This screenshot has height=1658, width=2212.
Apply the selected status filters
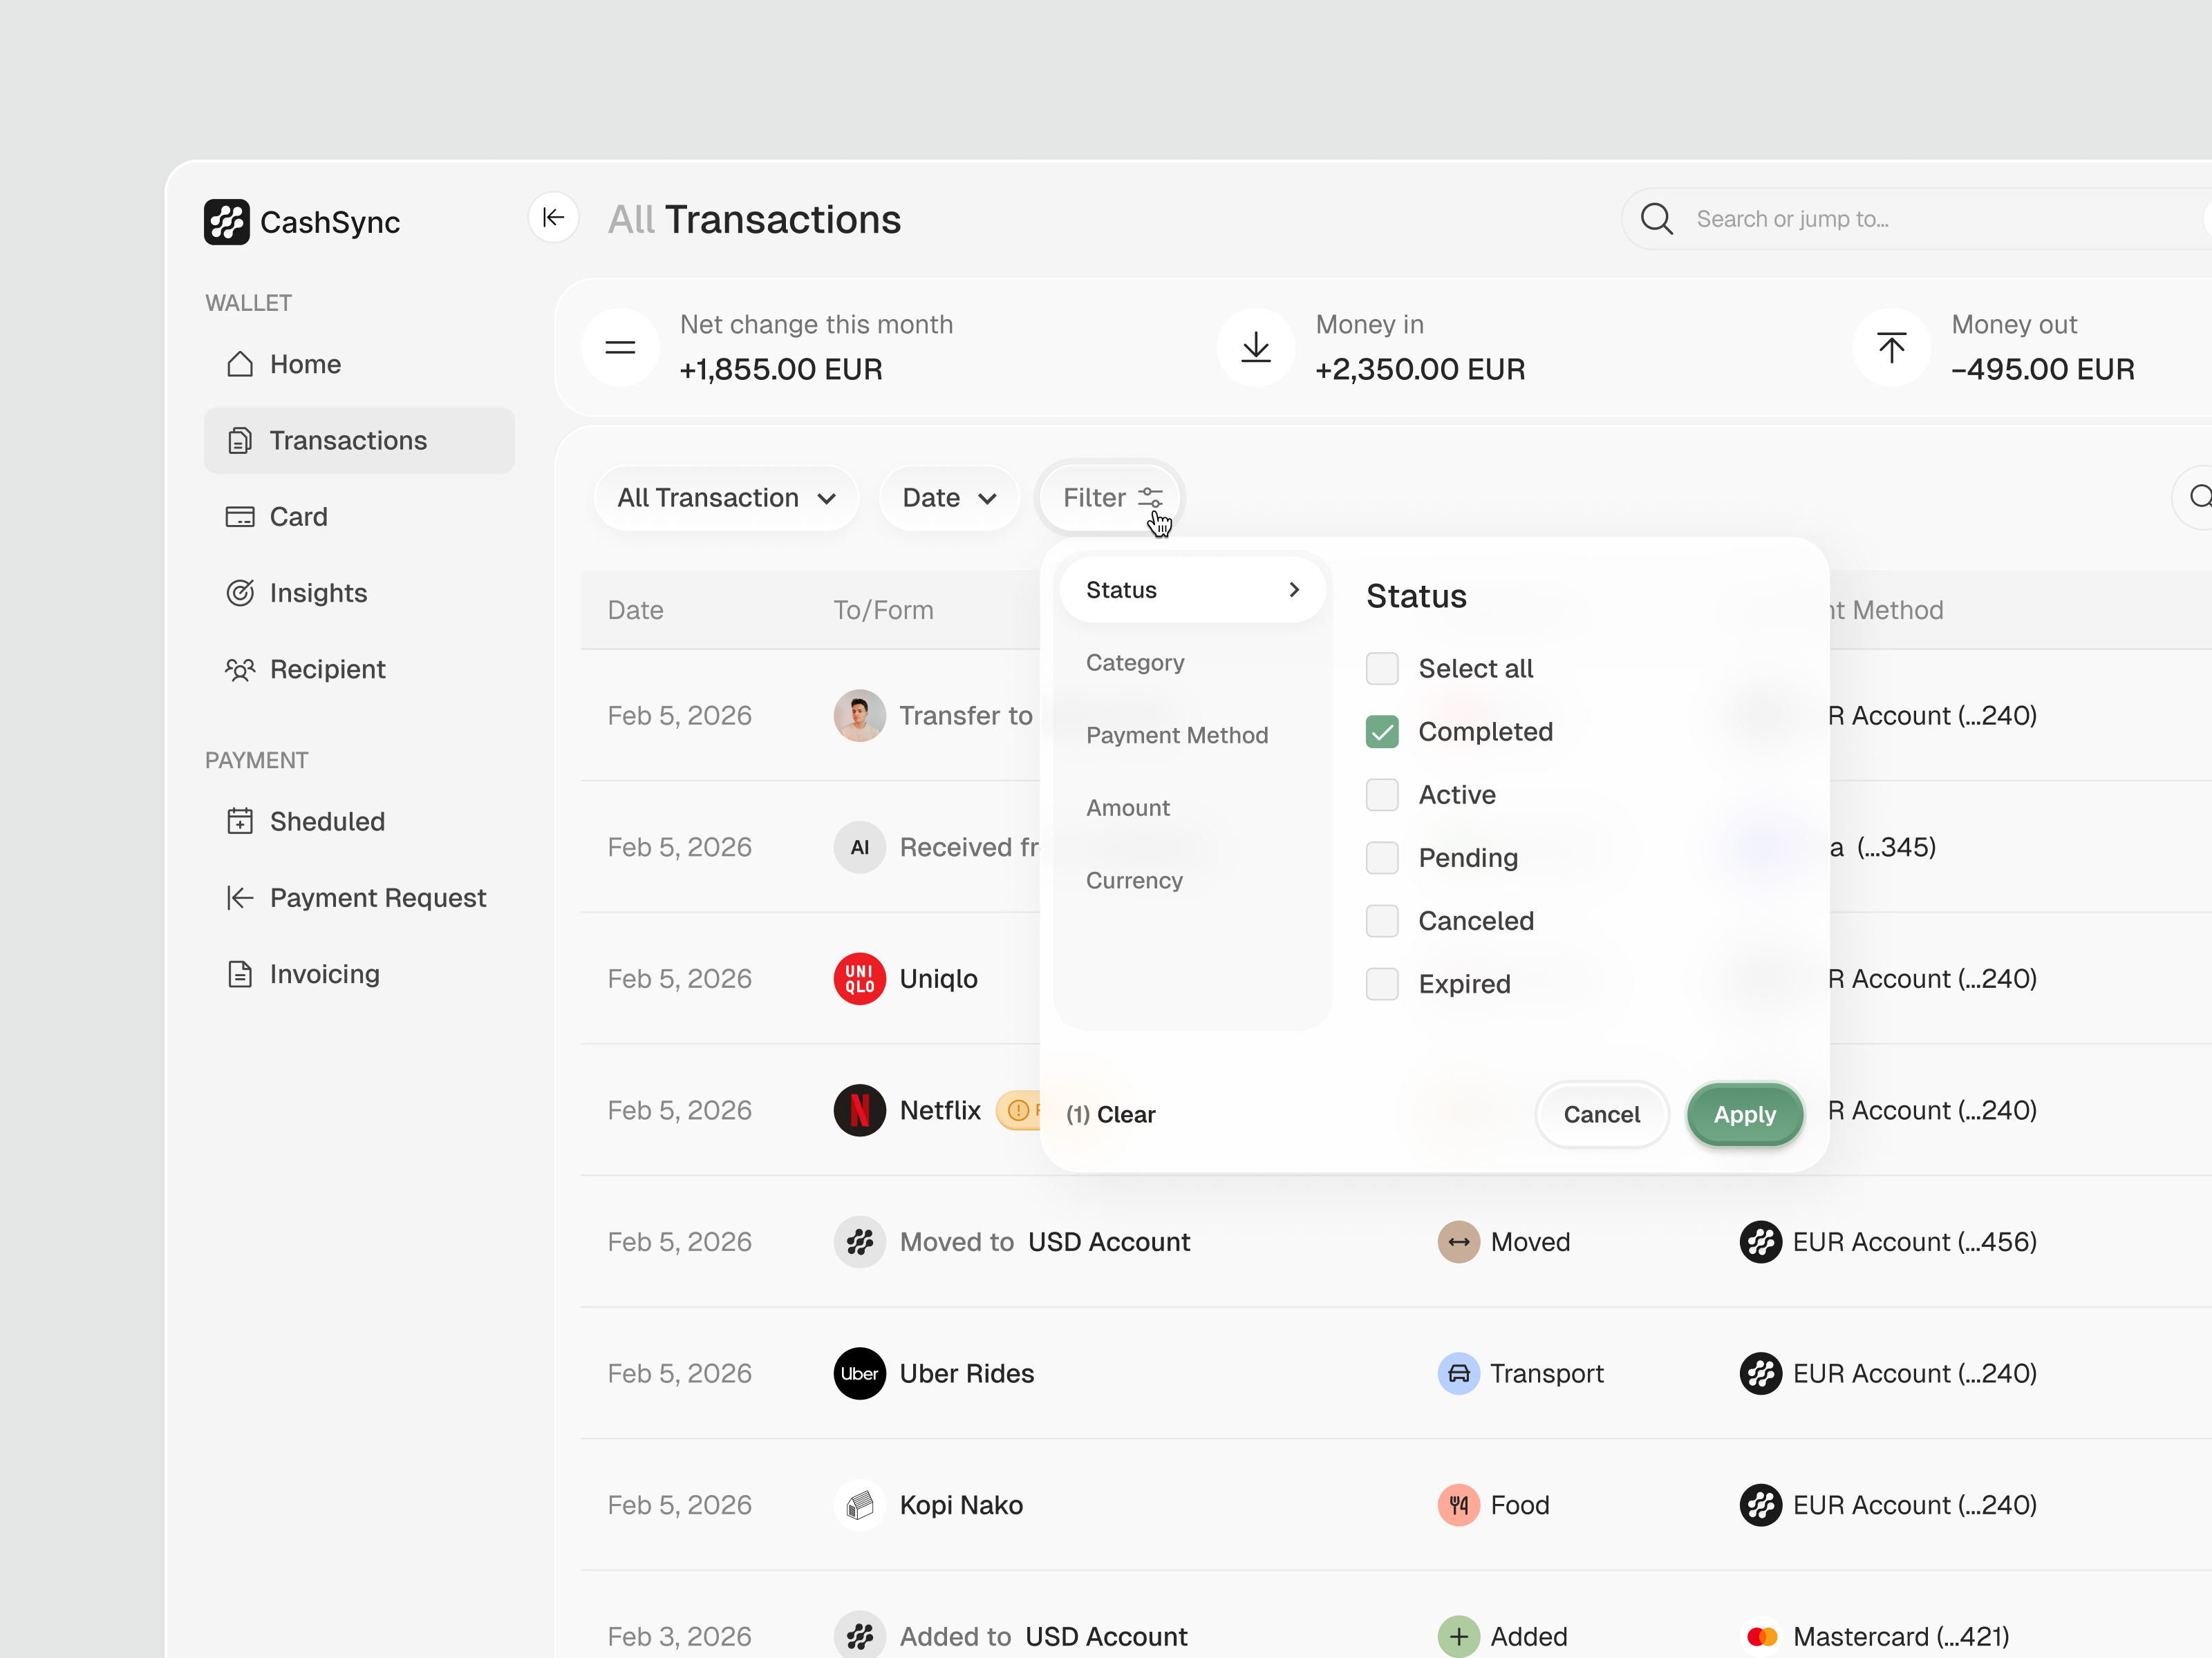(x=1744, y=1114)
